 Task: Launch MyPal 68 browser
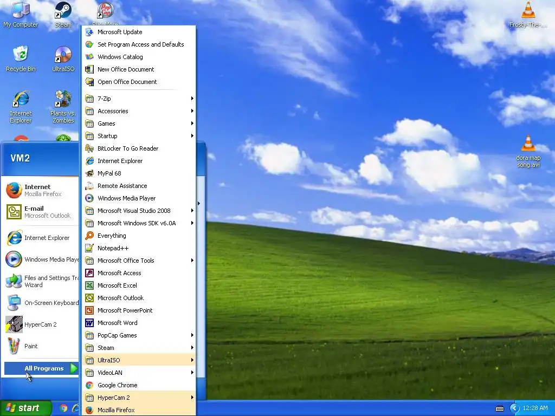click(x=139, y=173)
